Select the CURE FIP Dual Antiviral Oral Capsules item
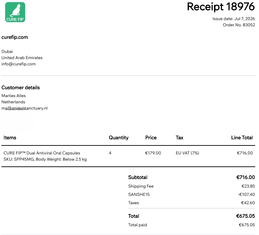The height and width of the screenshot is (235, 259). pos(42,153)
